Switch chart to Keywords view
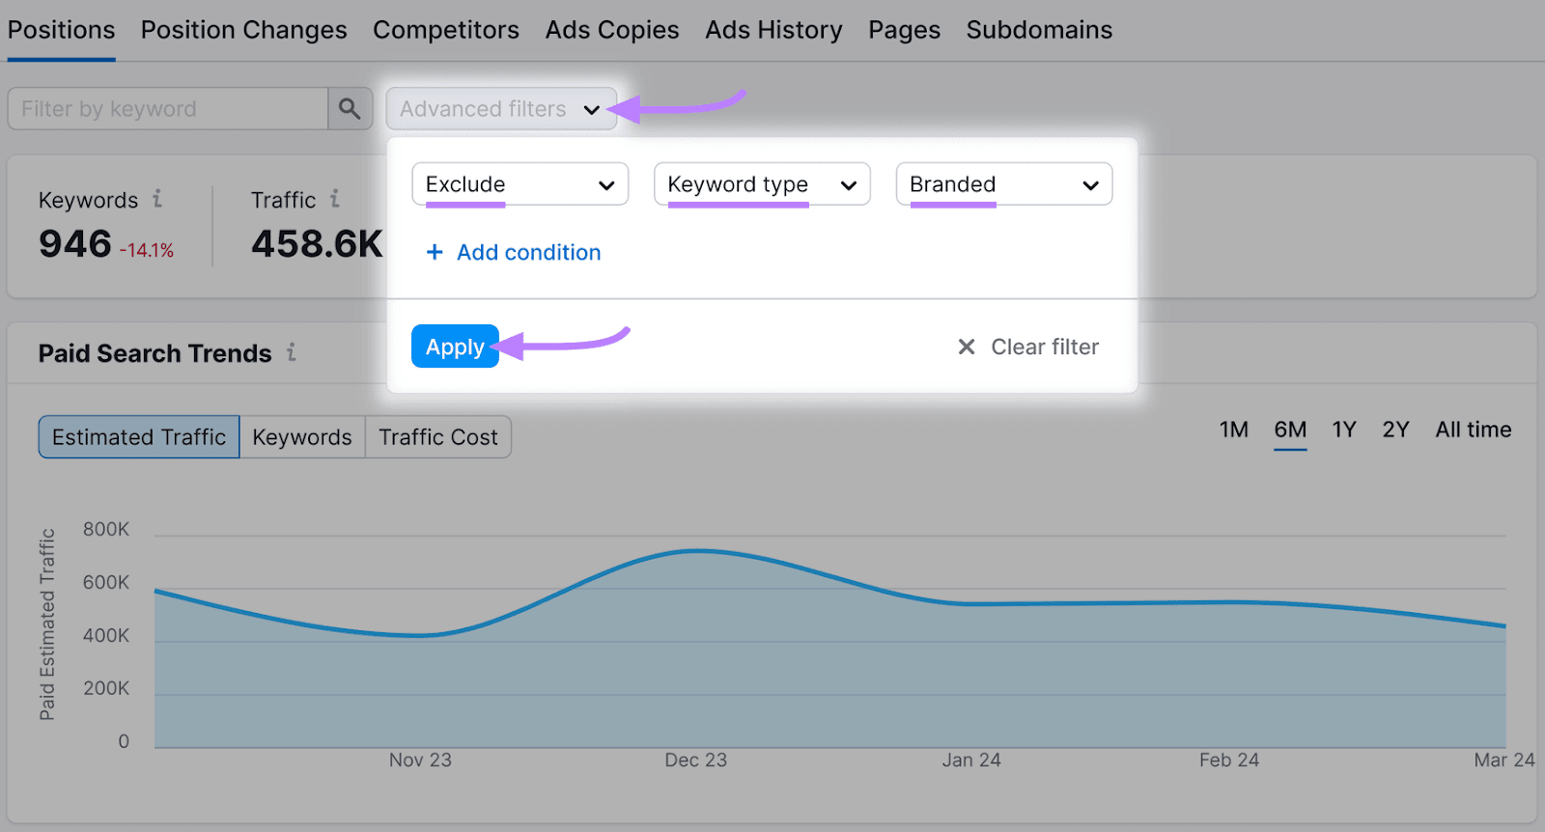The height and width of the screenshot is (832, 1545). point(302,437)
